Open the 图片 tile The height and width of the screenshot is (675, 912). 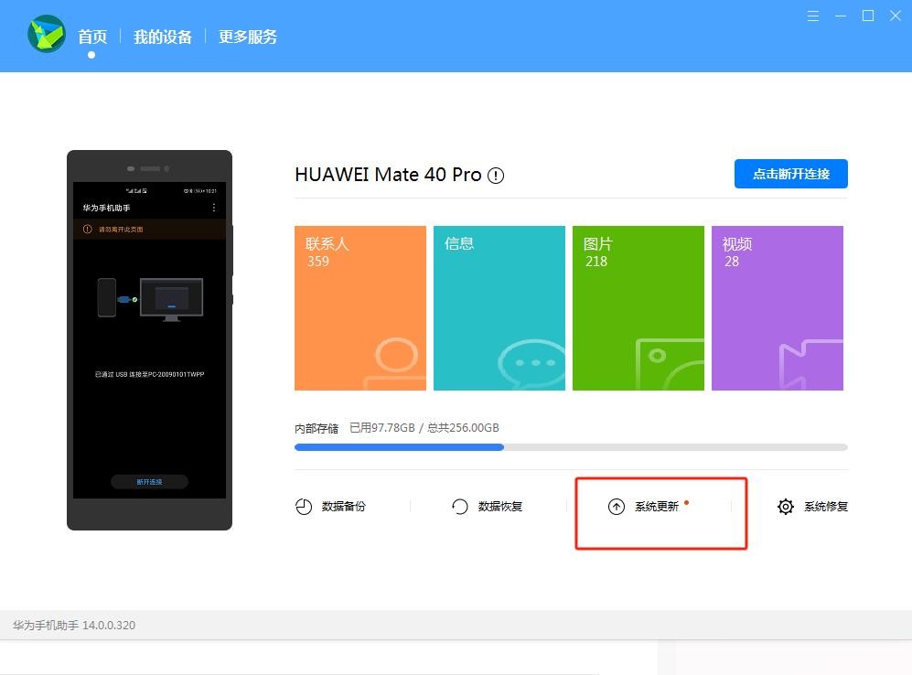tap(638, 308)
